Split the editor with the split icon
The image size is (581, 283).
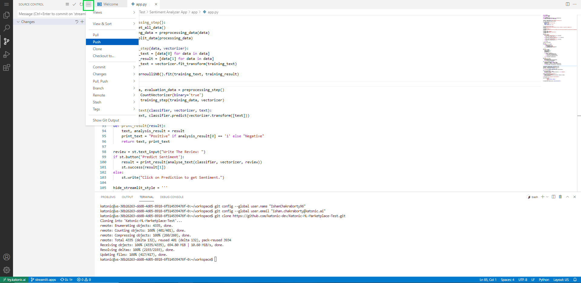point(568,4)
